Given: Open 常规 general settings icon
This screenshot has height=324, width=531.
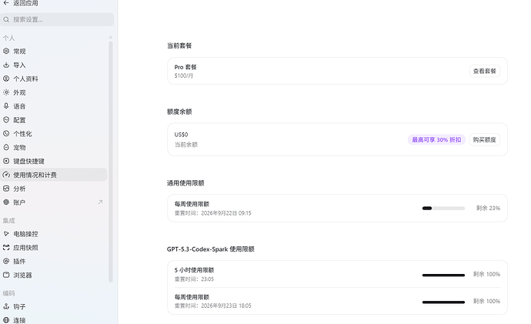Looking at the screenshot, I should pos(6,51).
